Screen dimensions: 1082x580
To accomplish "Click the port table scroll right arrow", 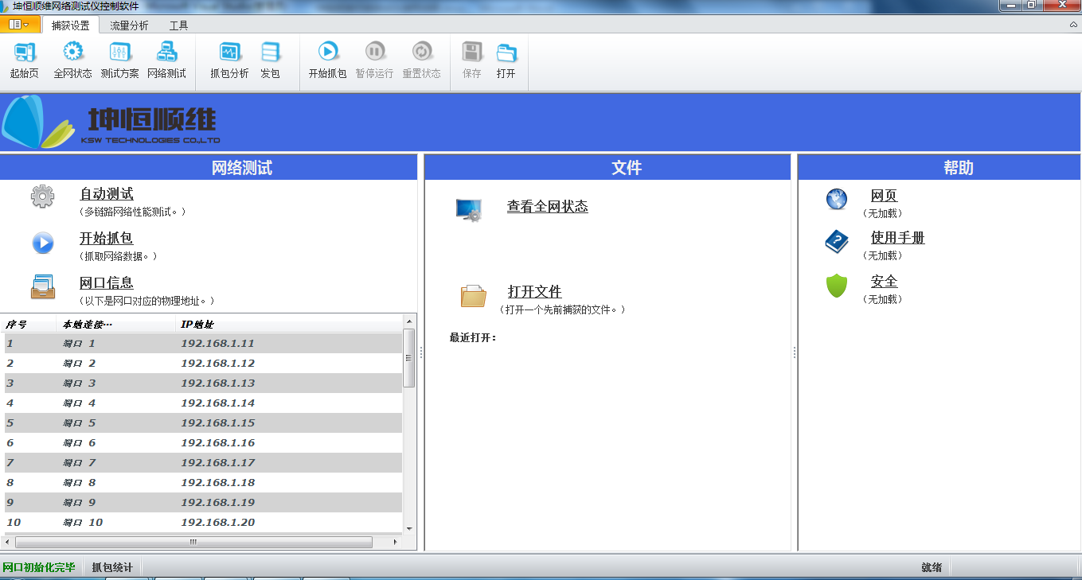I will click(x=396, y=542).
